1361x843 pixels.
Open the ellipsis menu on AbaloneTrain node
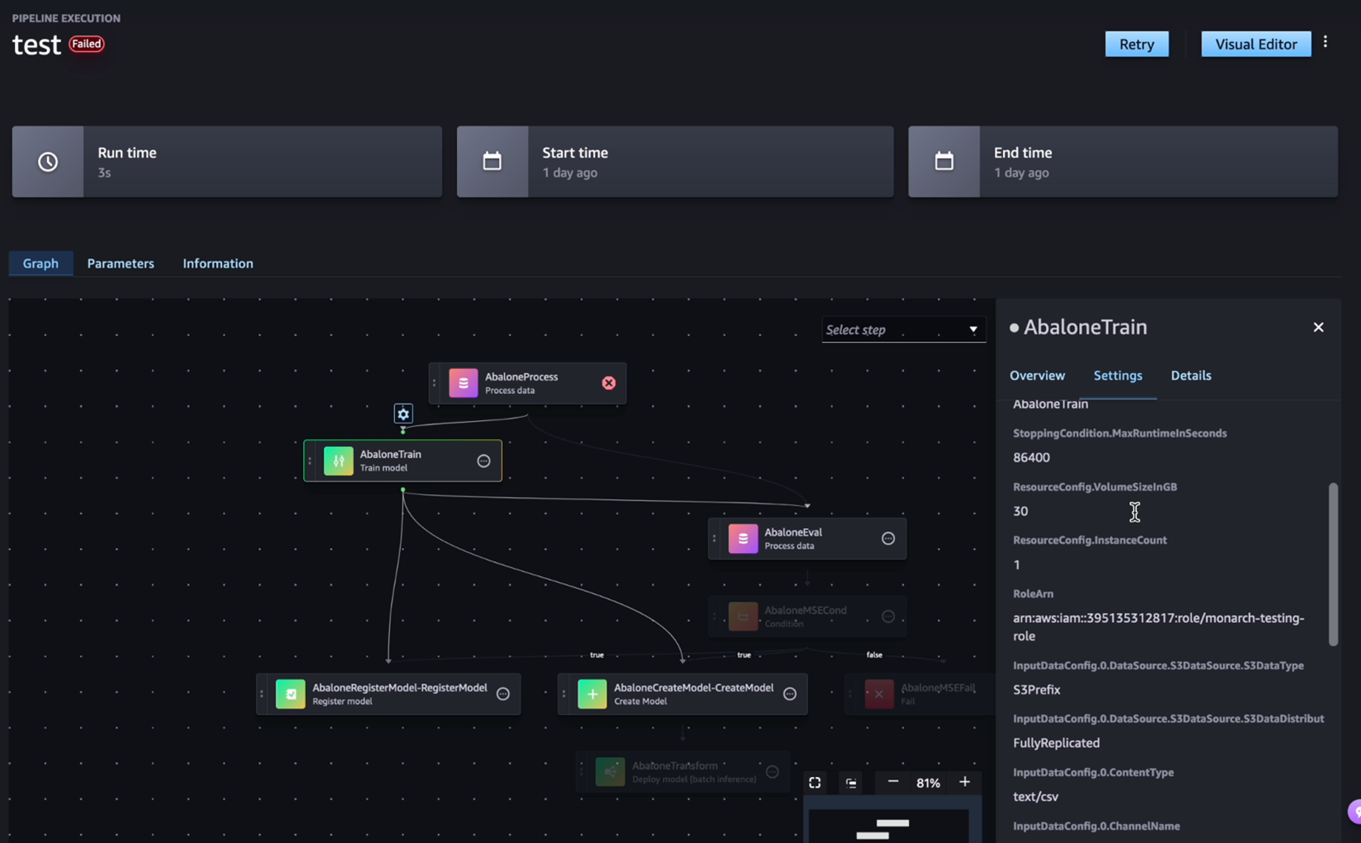coord(483,461)
